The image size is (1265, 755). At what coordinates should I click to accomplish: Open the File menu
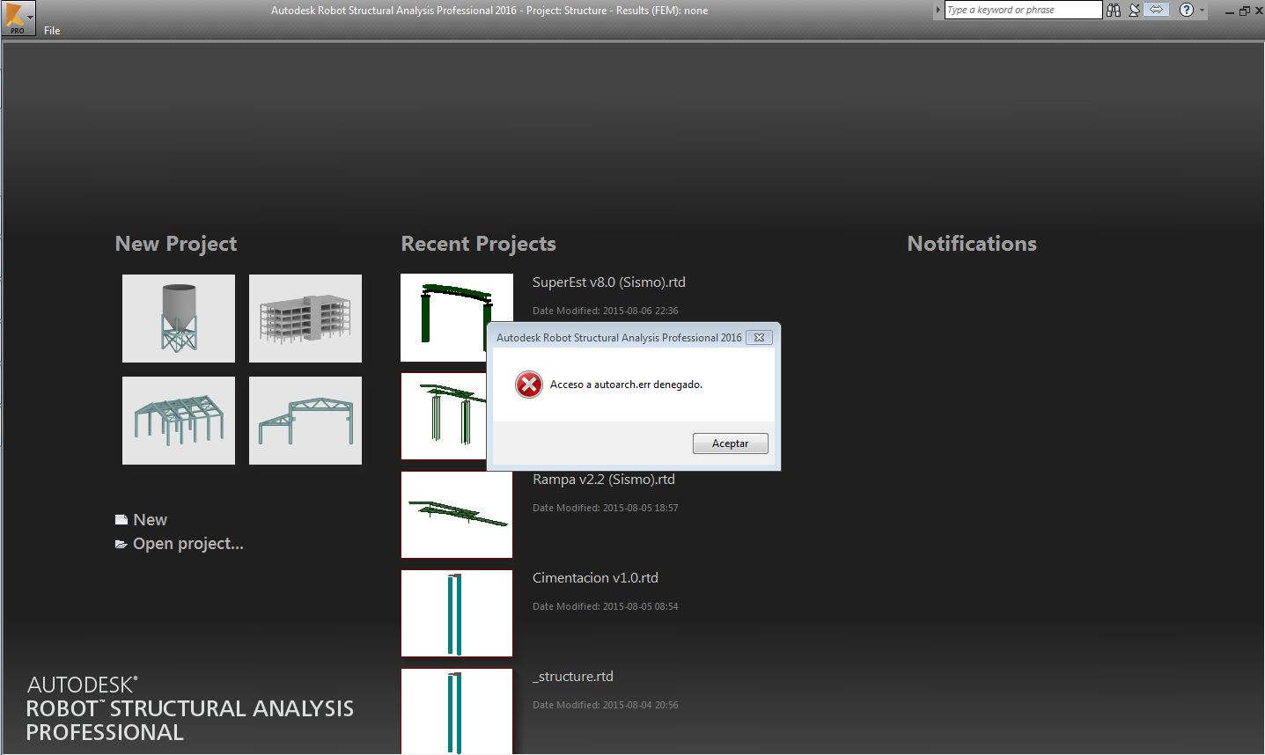[x=52, y=31]
